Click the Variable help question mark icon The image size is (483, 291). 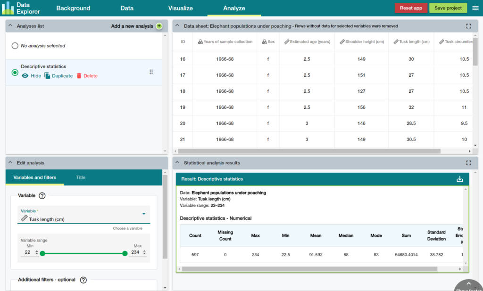[x=42, y=195]
